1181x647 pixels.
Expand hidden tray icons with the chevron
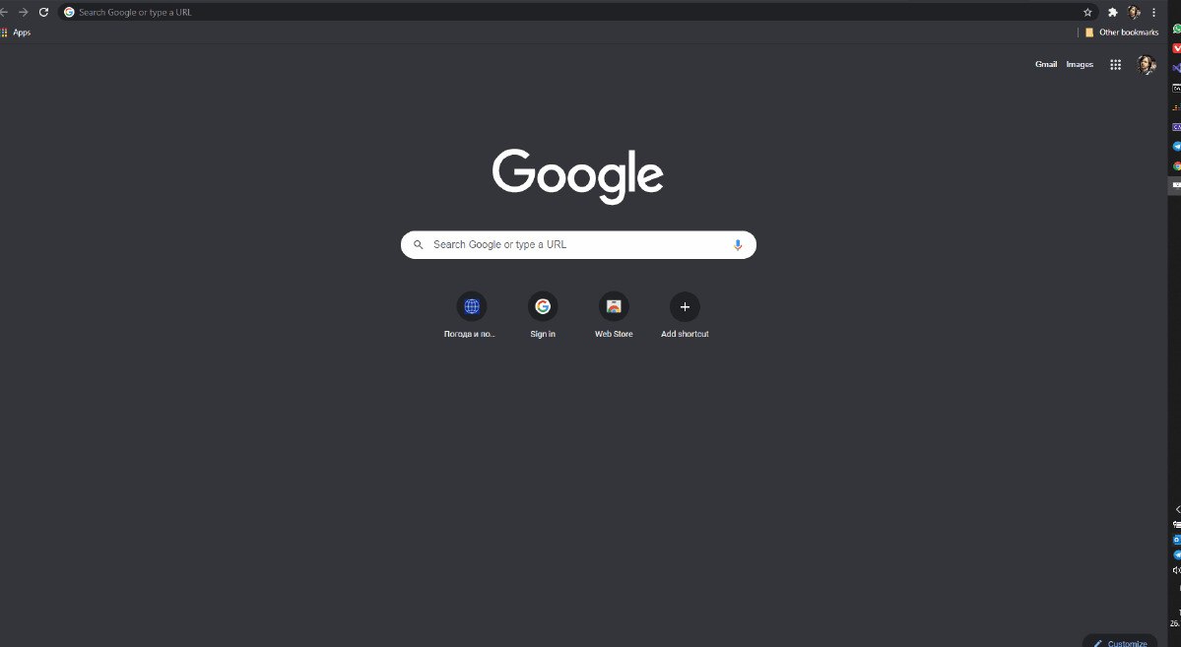[1177, 510]
